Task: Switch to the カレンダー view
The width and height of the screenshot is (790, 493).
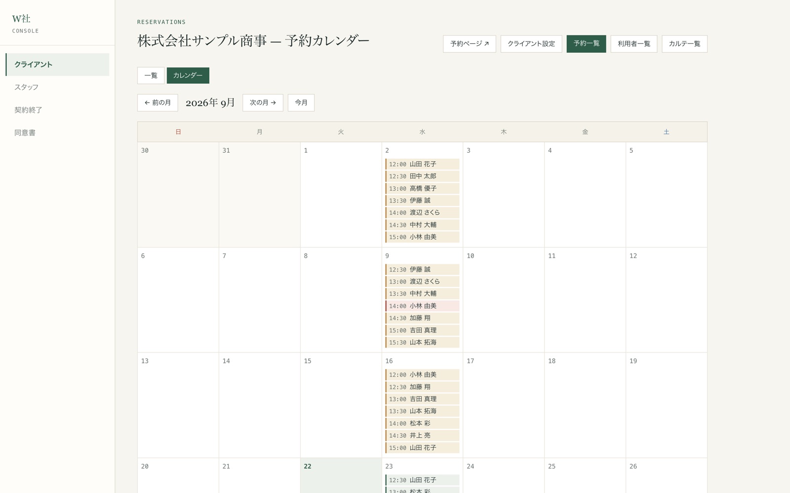Action: 188,75
